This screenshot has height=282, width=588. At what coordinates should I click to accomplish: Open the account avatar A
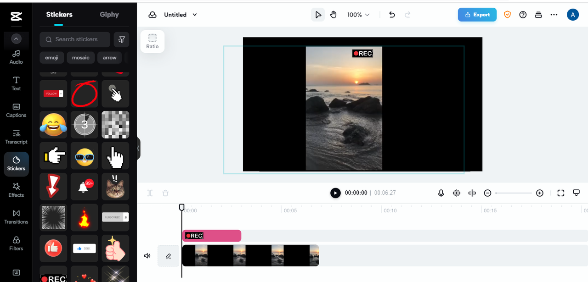tap(573, 15)
